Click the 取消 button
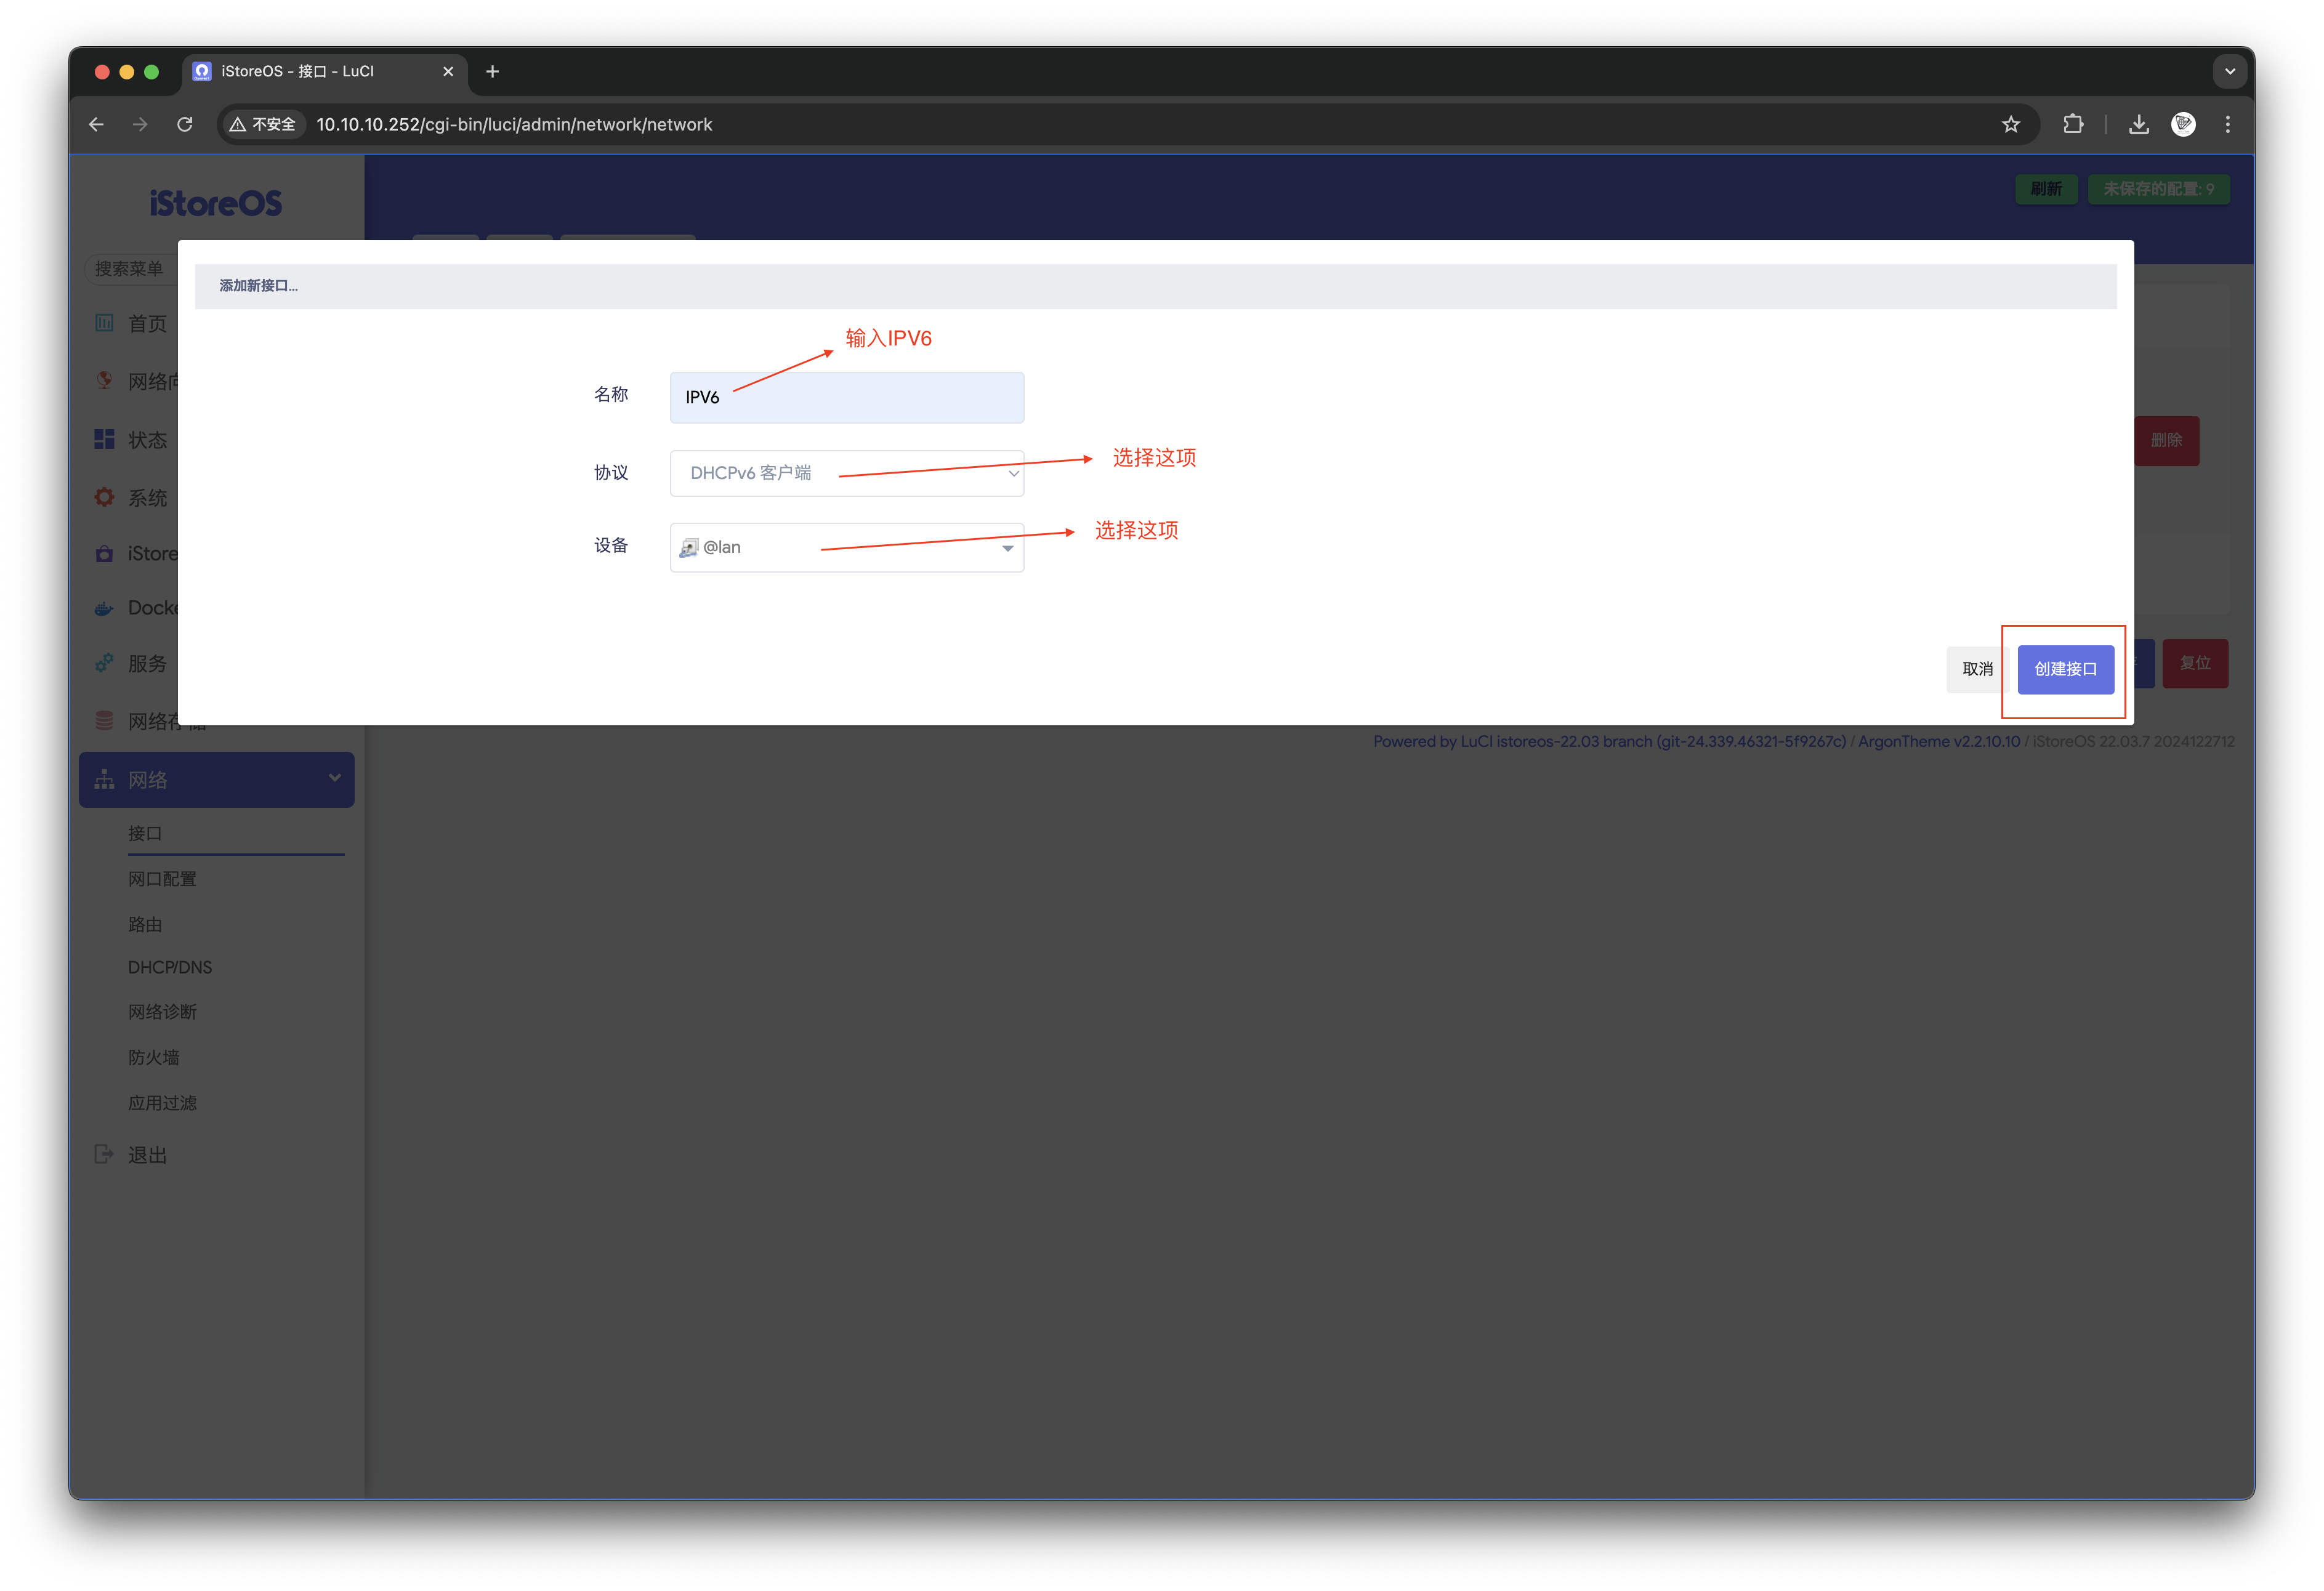The width and height of the screenshot is (2324, 1591). pyautogui.click(x=1977, y=669)
